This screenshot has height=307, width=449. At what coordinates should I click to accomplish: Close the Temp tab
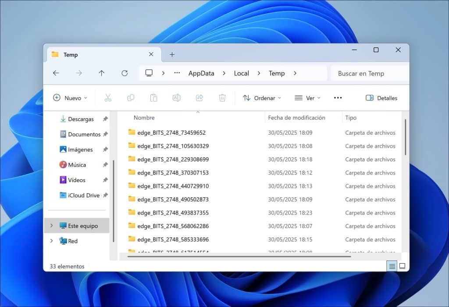click(151, 54)
